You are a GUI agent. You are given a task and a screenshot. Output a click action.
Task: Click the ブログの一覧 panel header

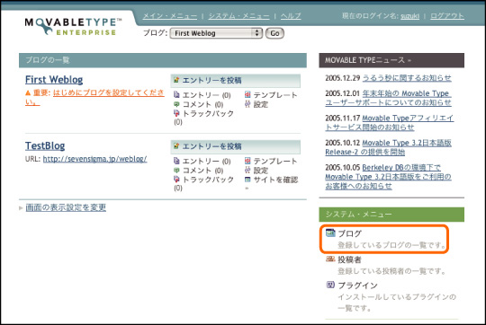(163, 60)
